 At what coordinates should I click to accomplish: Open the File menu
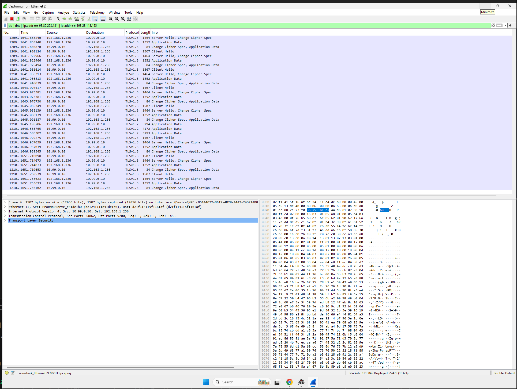[x=7, y=13]
